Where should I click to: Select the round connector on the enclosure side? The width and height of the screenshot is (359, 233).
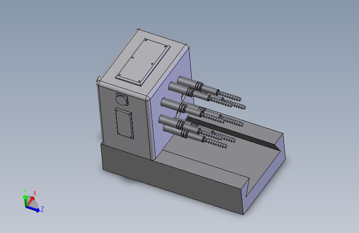[122, 100]
